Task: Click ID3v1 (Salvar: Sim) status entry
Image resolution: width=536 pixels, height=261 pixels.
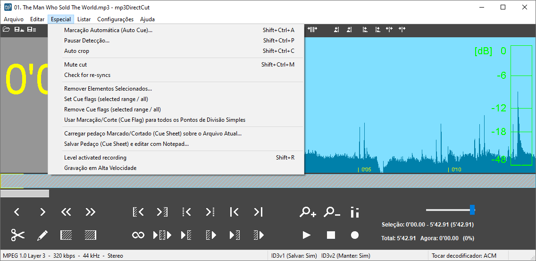Action: (x=294, y=255)
